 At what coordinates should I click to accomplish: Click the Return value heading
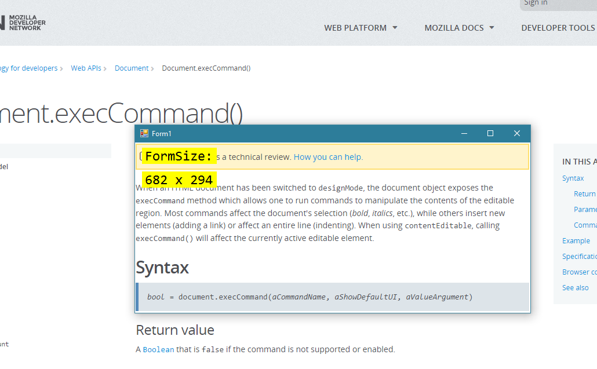(175, 330)
